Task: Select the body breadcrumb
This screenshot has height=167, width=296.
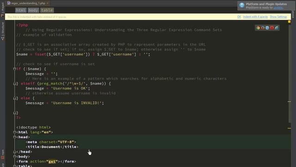Action: (33, 10)
